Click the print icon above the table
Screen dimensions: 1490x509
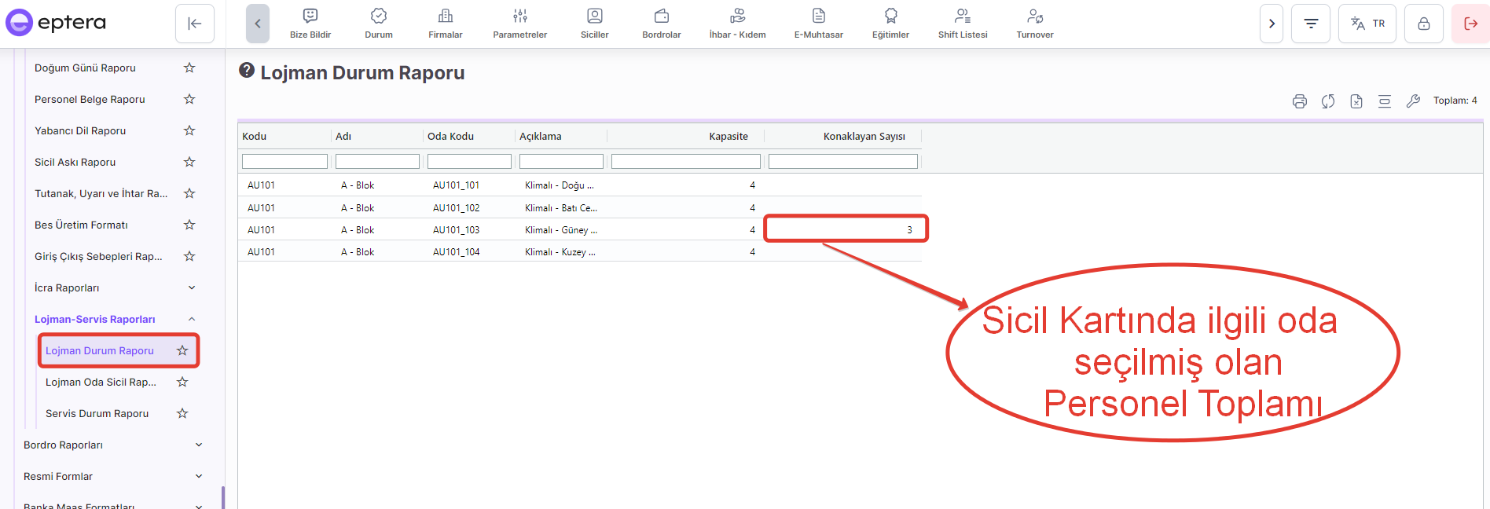point(1300,101)
